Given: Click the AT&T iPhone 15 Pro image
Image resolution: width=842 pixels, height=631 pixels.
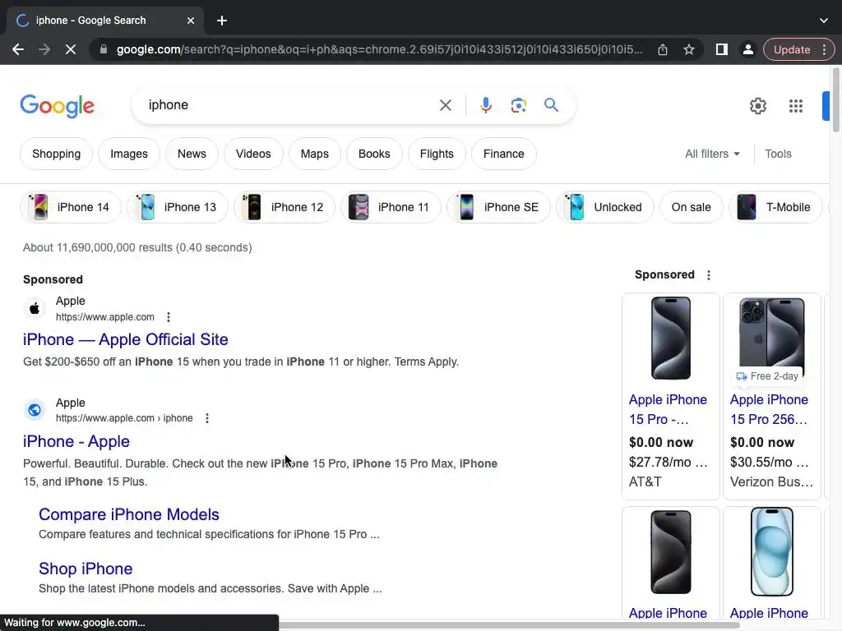Looking at the screenshot, I should 671,338.
